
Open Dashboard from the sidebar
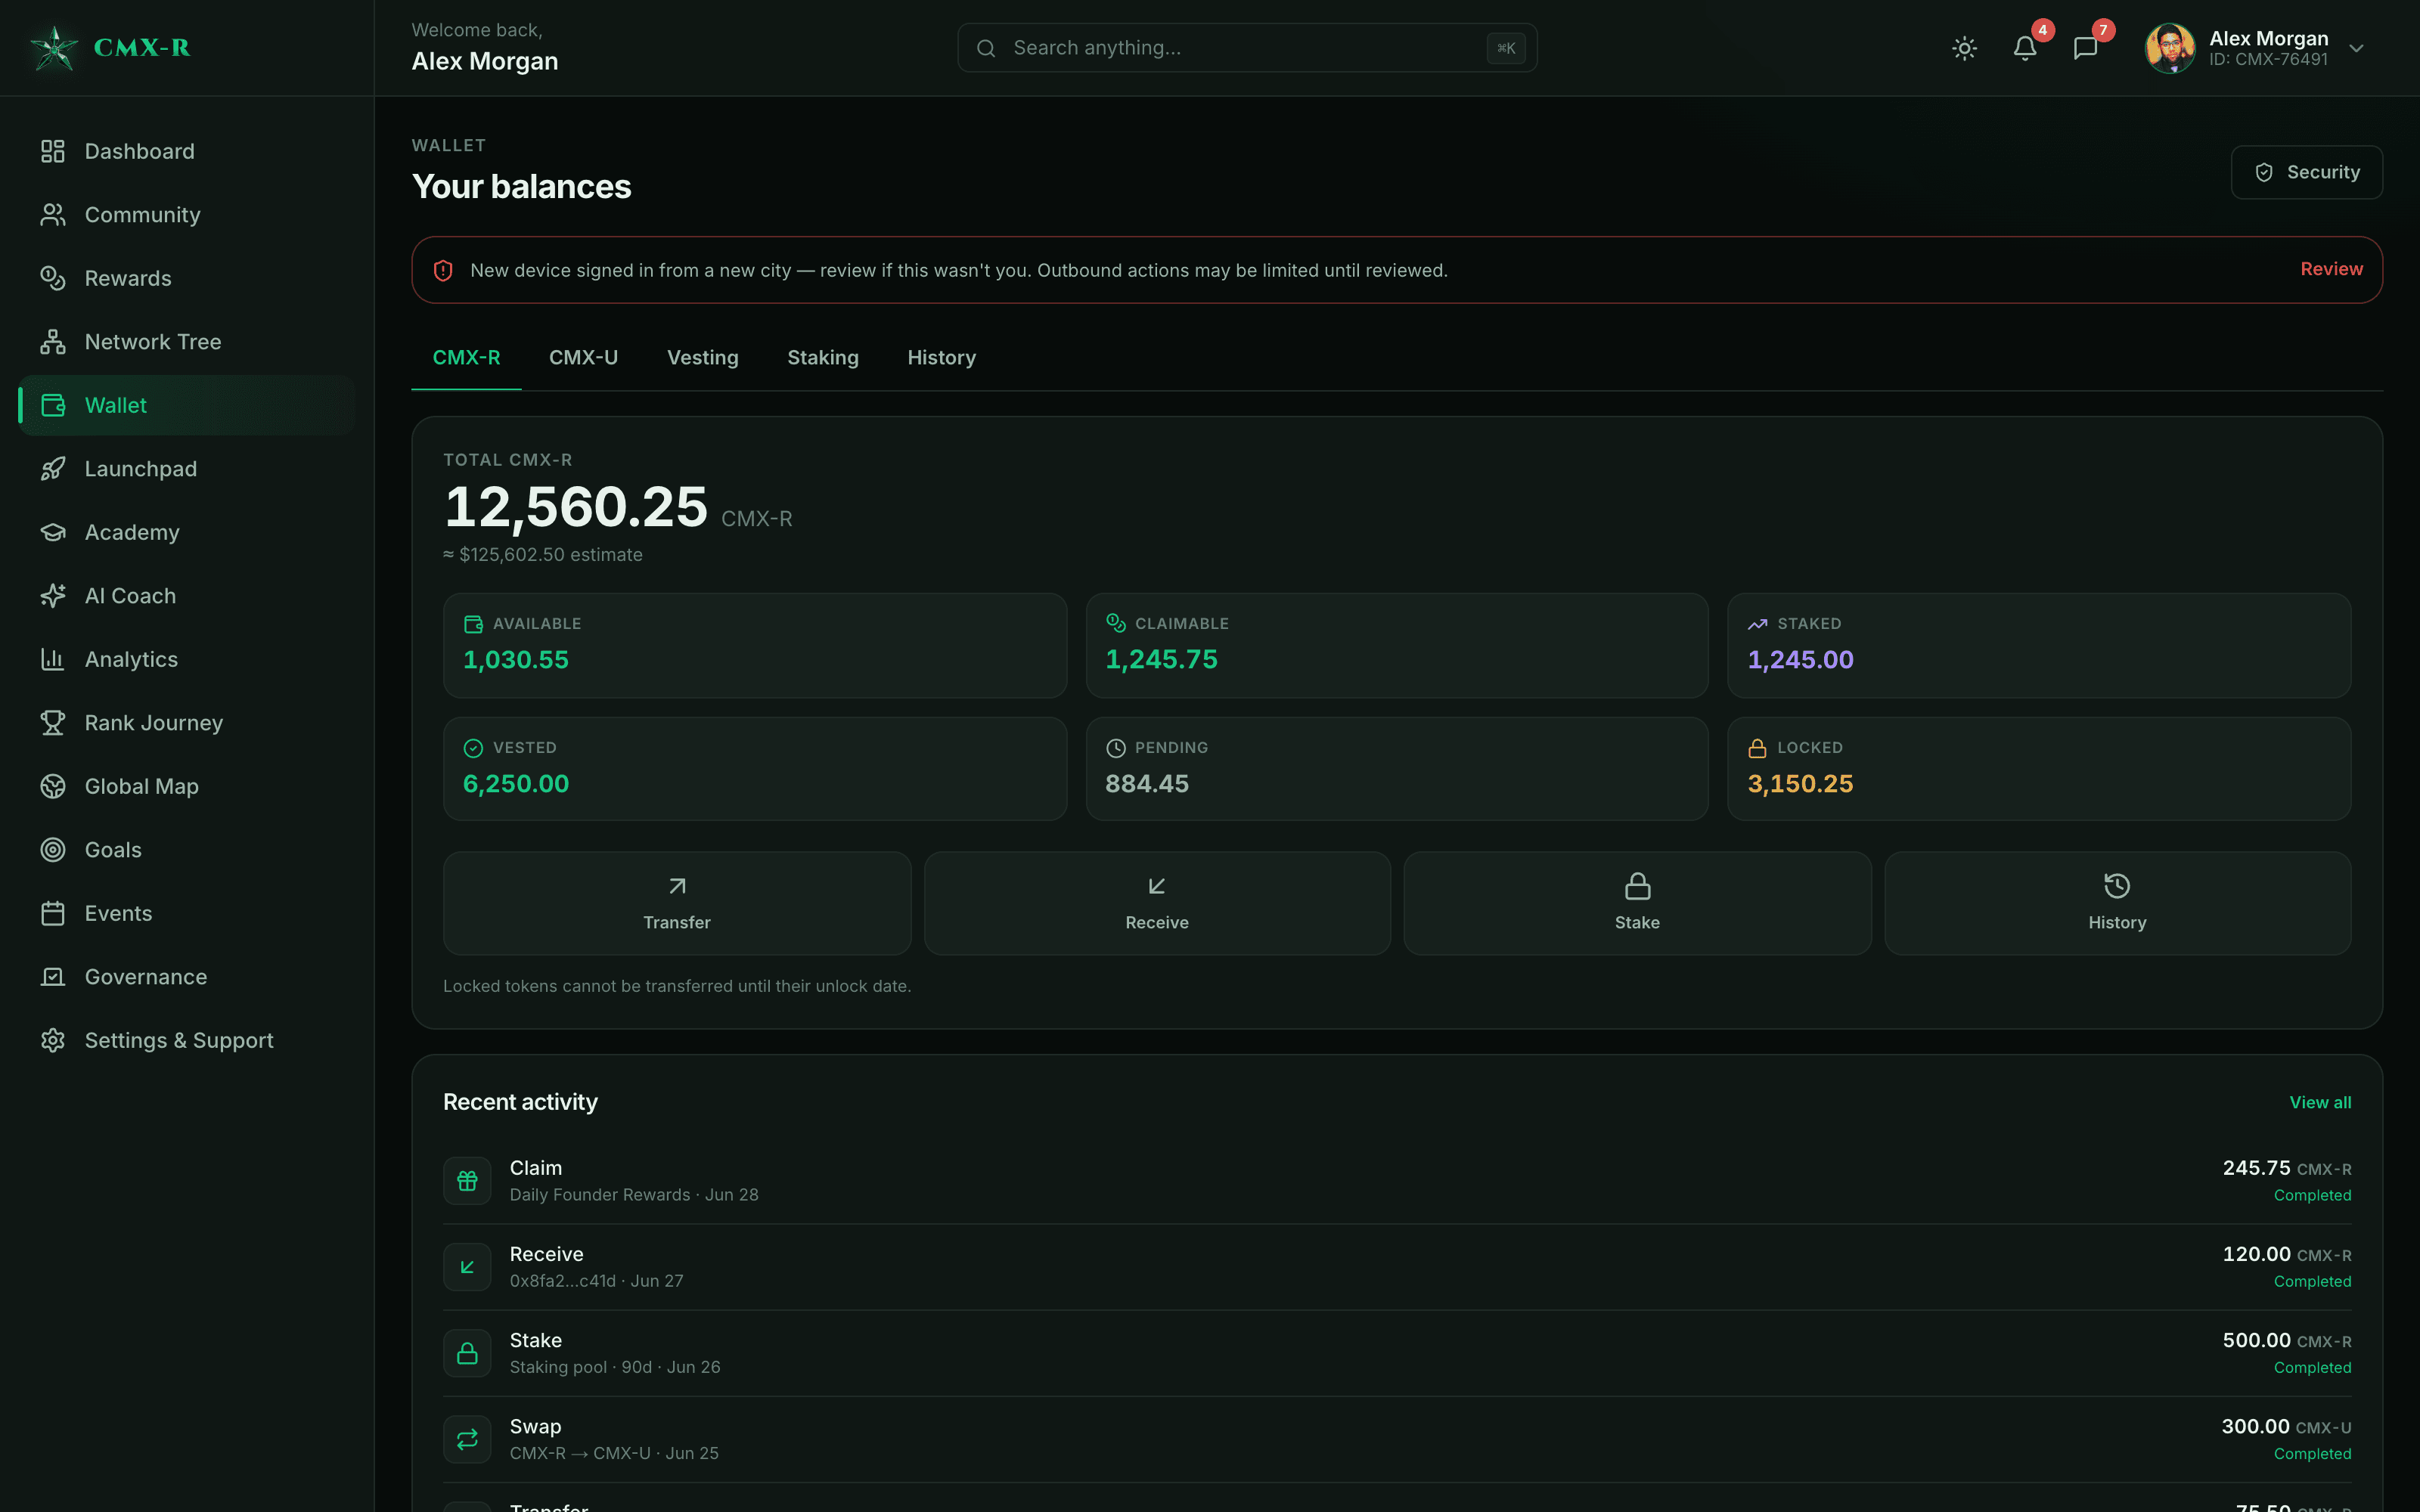tap(186, 151)
